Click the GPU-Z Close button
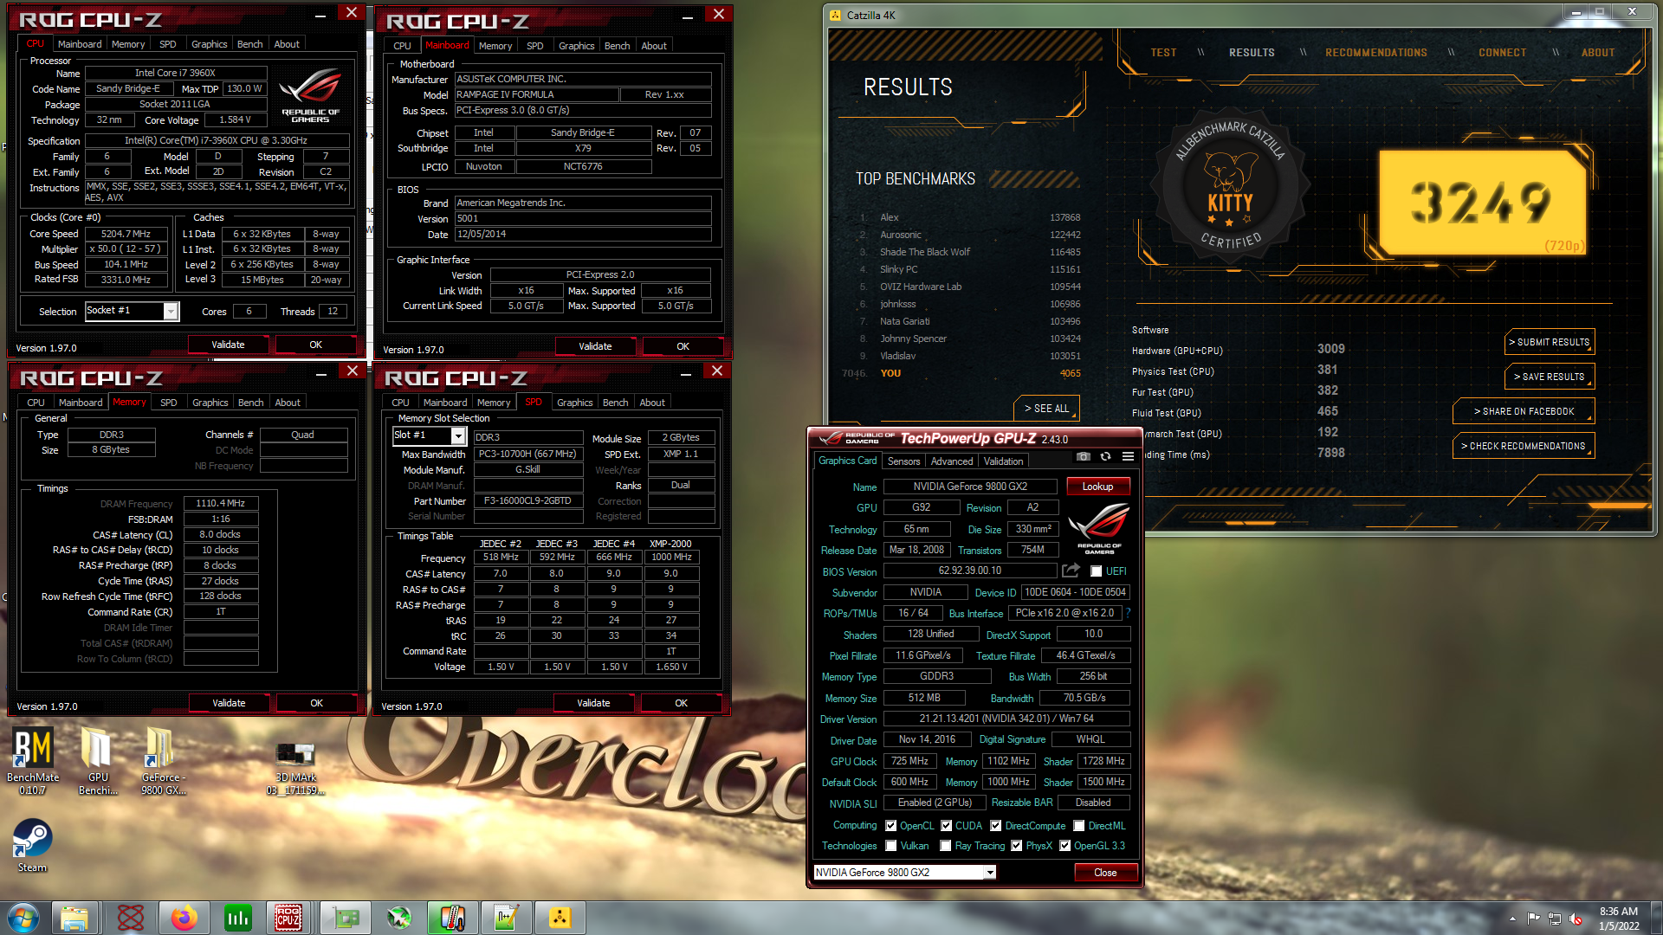The width and height of the screenshot is (1663, 935). [x=1105, y=873]
